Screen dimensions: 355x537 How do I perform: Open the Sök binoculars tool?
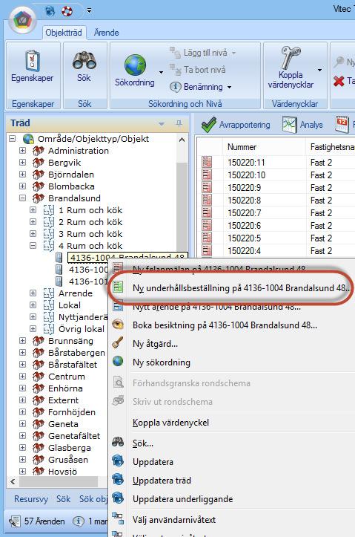84,67
